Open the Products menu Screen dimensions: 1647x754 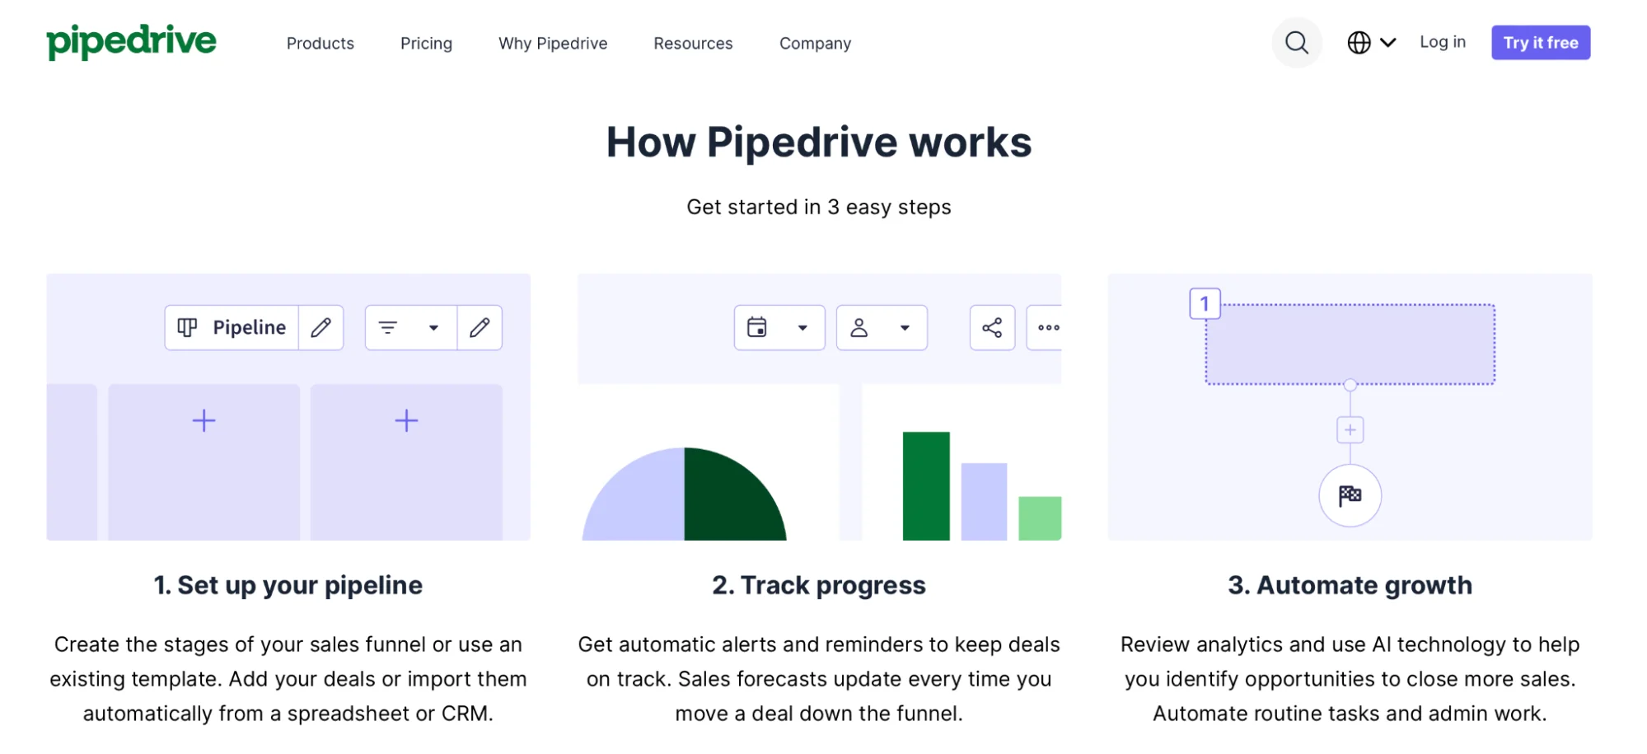(x=321, y=44)
